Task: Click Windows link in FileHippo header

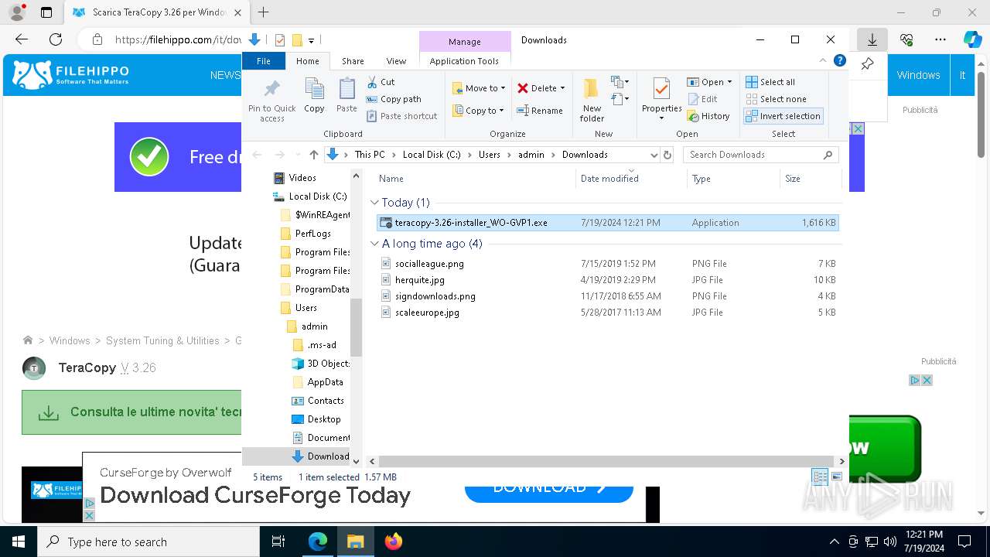Action: (x=918, y=75)
